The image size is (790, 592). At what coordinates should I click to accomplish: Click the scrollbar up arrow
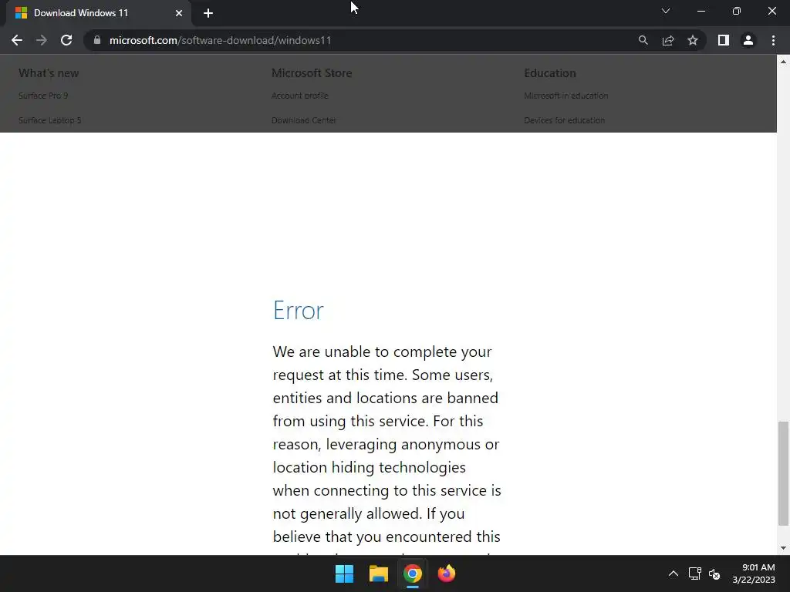click(x=783, y=62)
